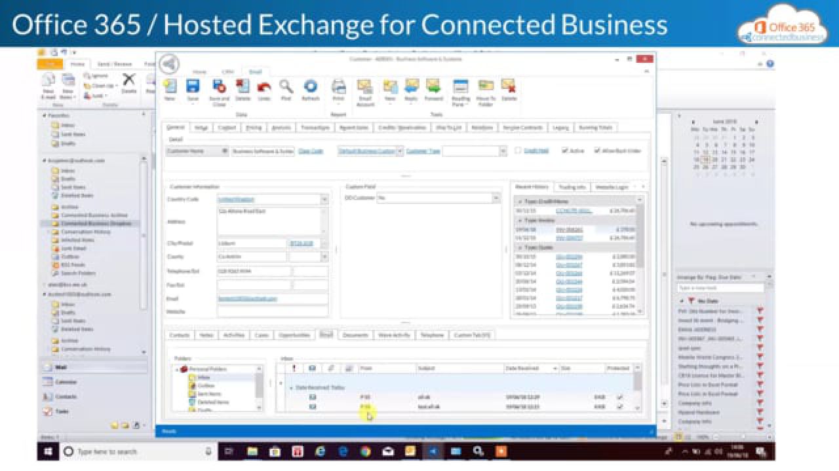Screen dimensions: 839x471
Task: Open the Email Account icon
Action: 365,90
